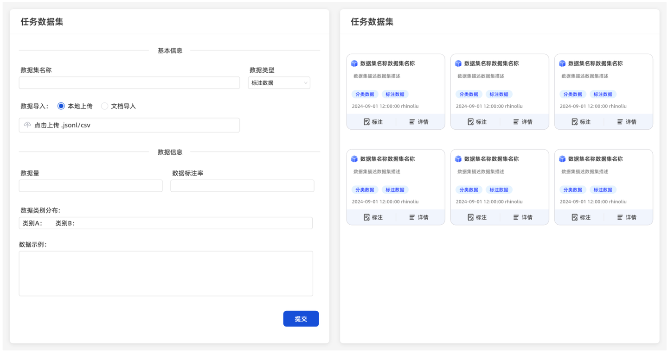The width and height of the screenshot is (668, 353).
Task: Click the 数据标注率 input box
Action: (242, 186)
